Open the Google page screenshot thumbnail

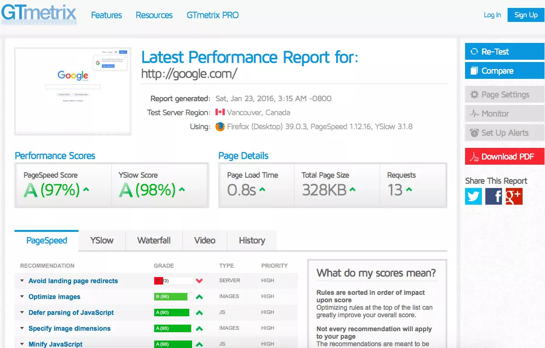pos(73,91)
